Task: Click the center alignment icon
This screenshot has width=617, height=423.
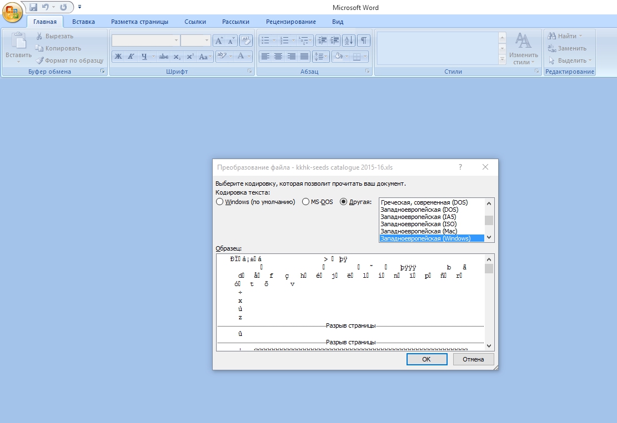Action: [x=278, y=57]
